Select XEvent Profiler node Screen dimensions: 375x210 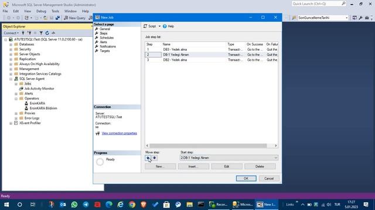[30, 123]
